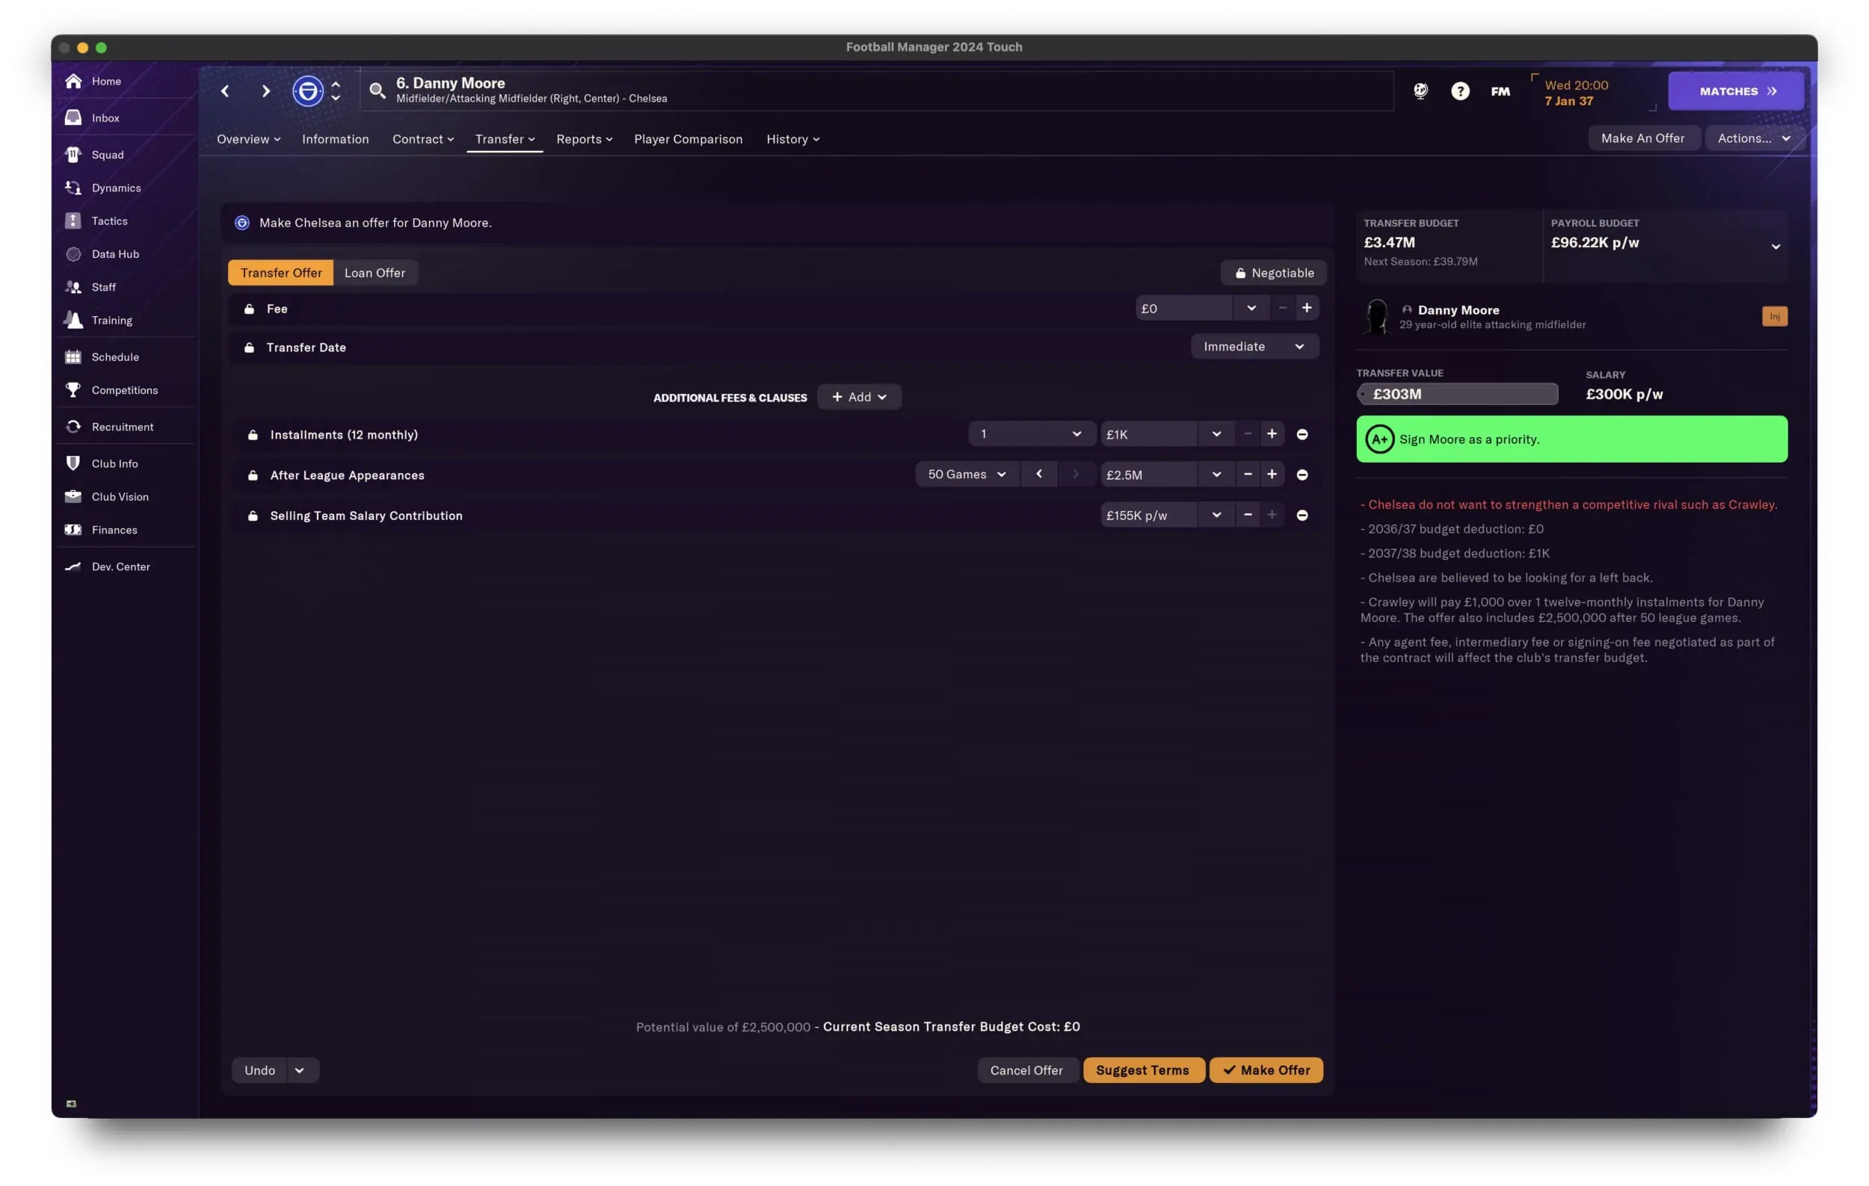
Task: Click the Chelsea club badge icon
Action: pos(308,90)
